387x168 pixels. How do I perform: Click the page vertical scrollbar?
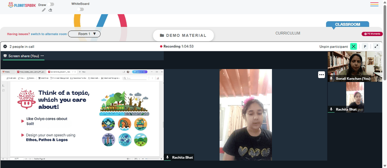385,42
